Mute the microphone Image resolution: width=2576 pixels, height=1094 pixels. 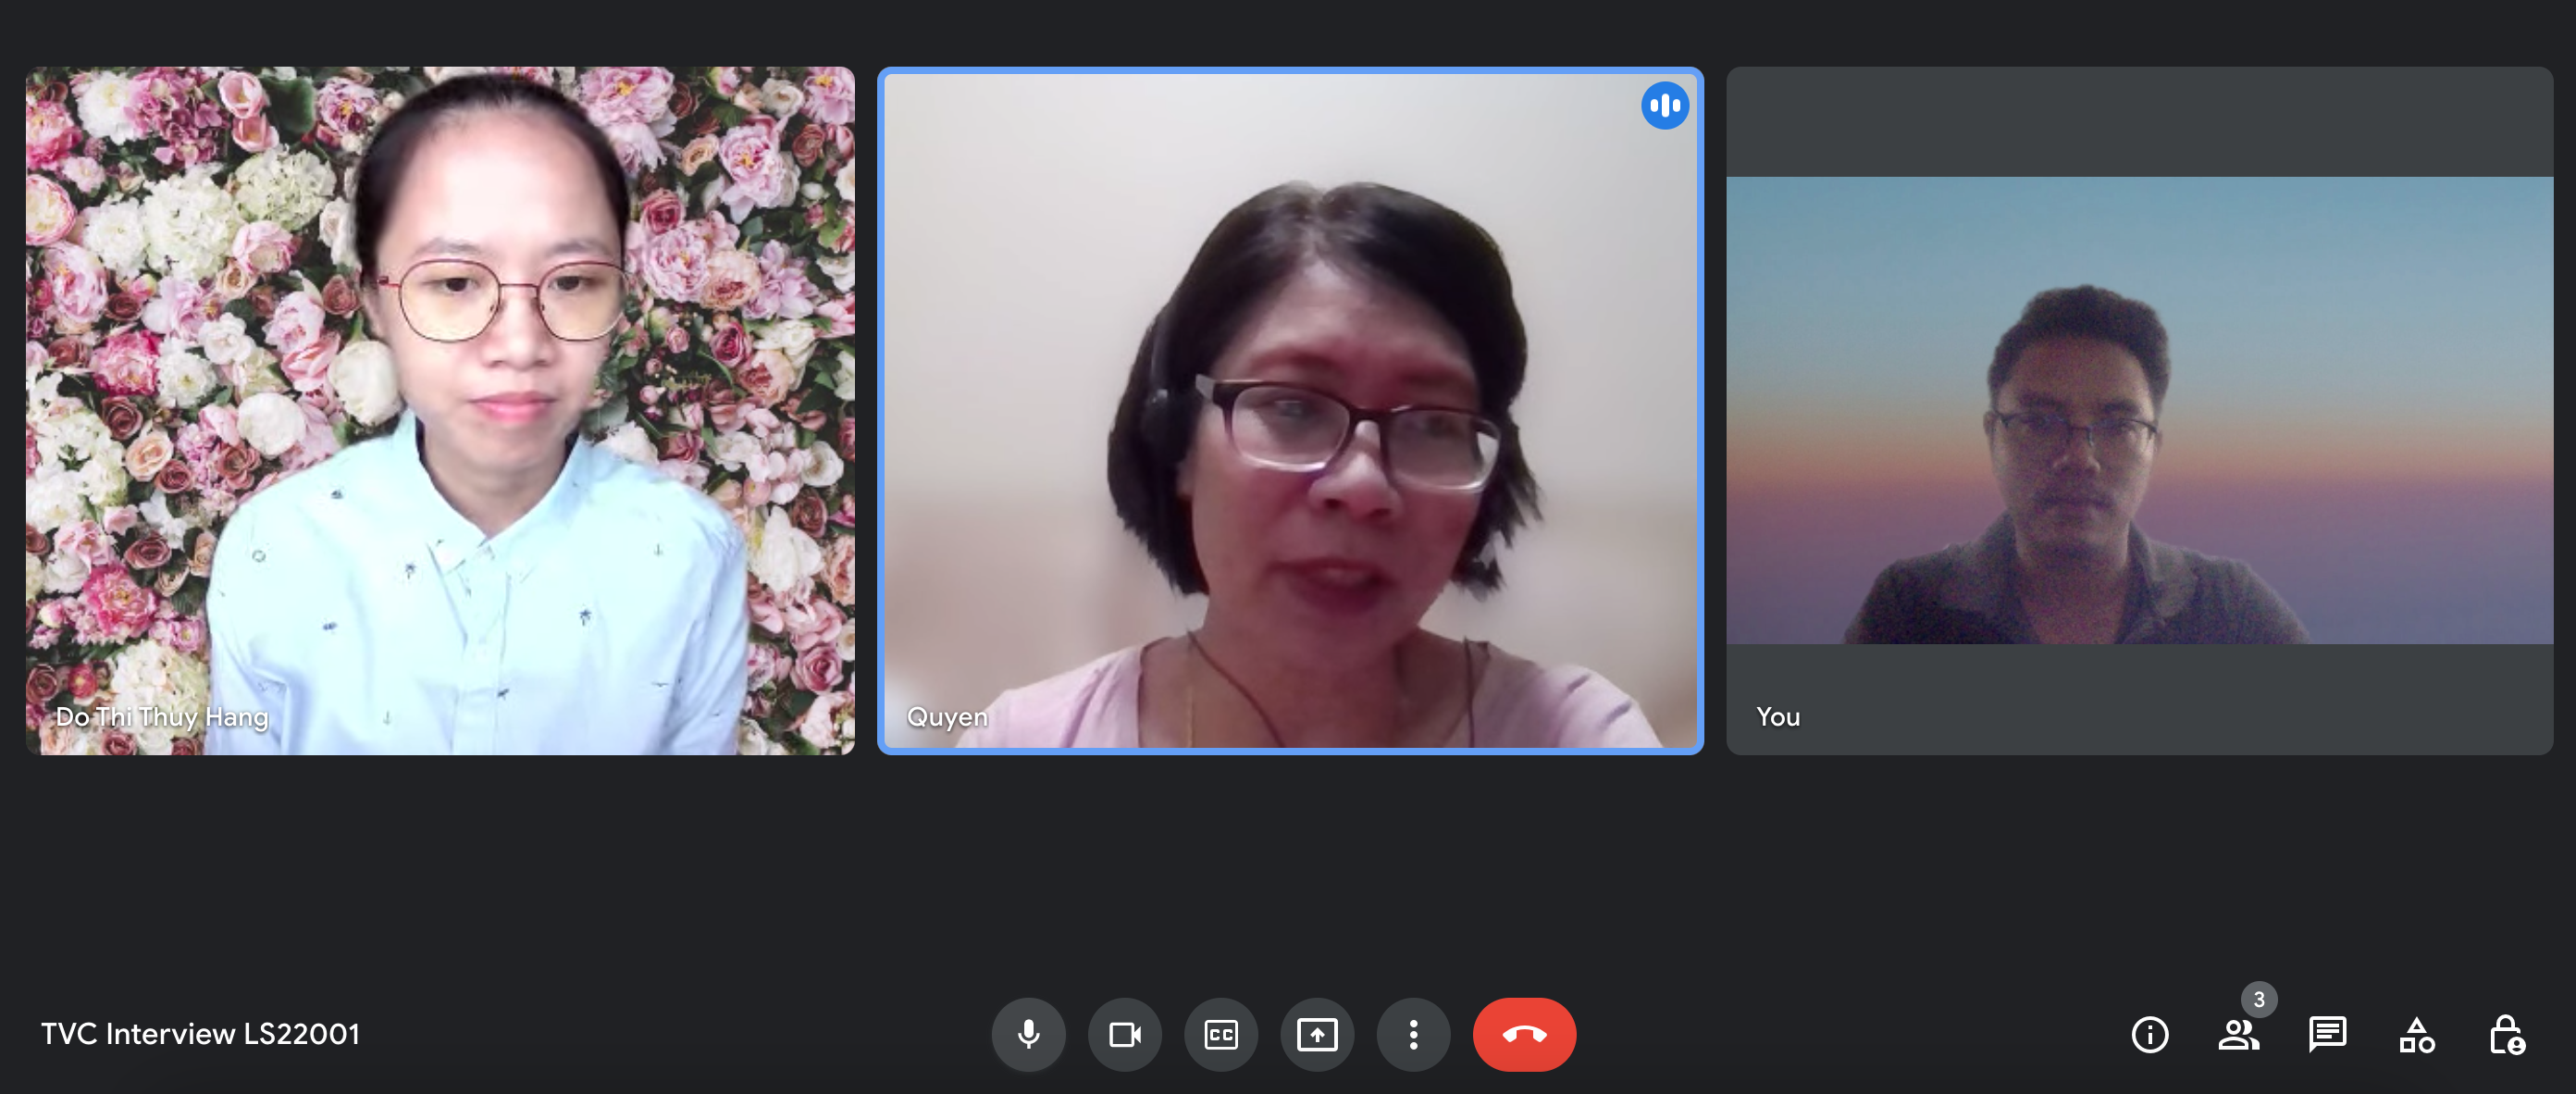coord(1028,1034)
